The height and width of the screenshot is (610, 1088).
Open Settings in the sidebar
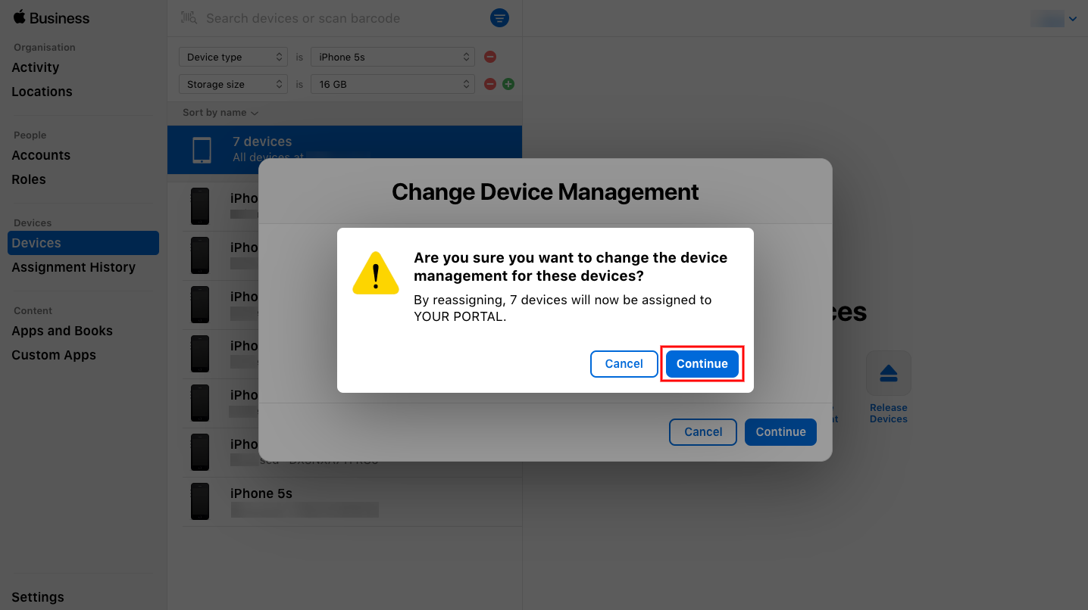click(38, 597)
